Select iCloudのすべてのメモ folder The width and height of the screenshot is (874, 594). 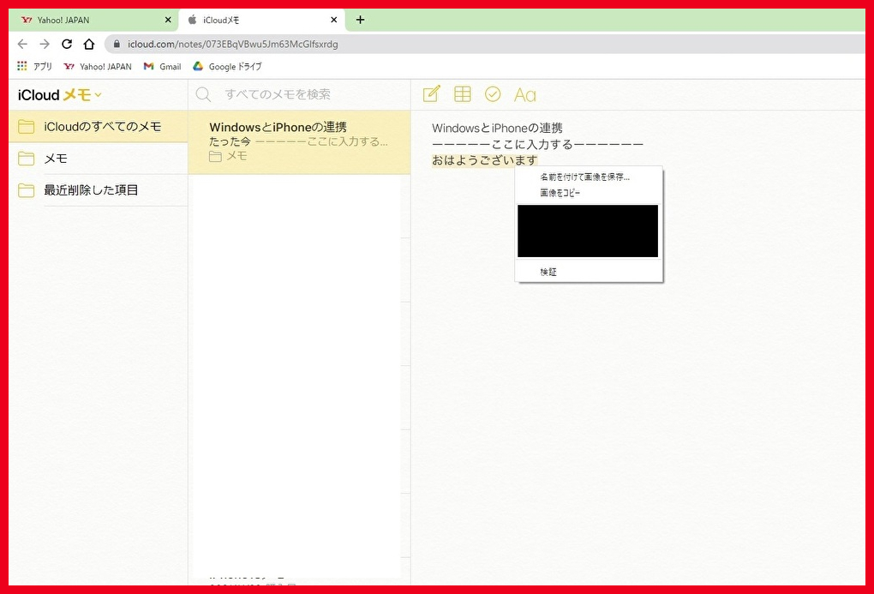tap(98, 127)
